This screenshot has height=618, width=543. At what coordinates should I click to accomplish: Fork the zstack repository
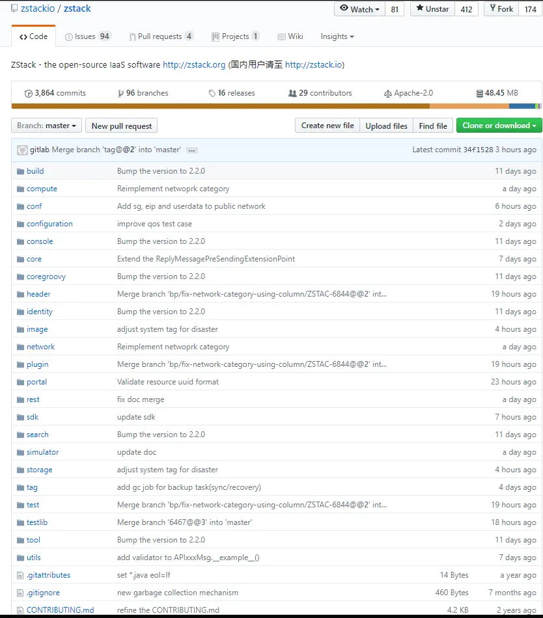coord(501,8)
